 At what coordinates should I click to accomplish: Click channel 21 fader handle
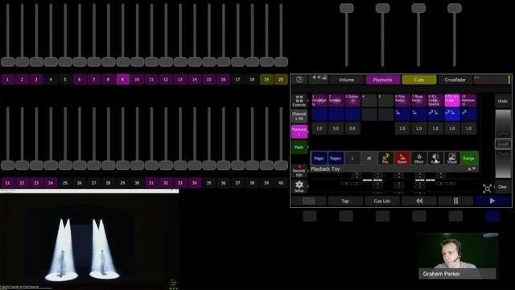pyautogui.click(x=7, y=165)
